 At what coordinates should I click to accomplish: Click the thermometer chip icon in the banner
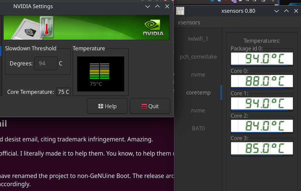[33, 28]
